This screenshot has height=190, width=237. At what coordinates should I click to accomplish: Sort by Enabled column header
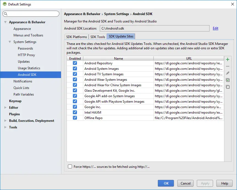[x=75, y=58]
